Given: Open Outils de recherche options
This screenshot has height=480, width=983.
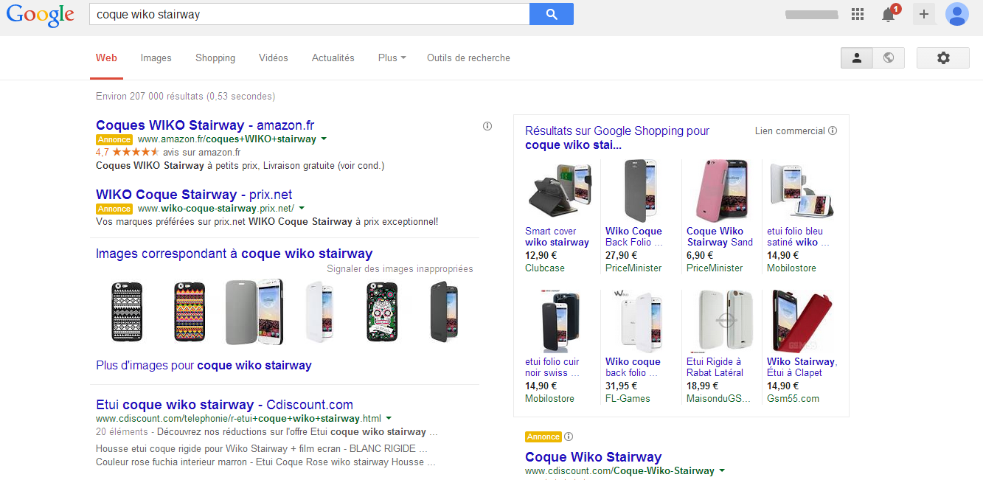Looking at the screenshot, I should [x=468, y=58].
